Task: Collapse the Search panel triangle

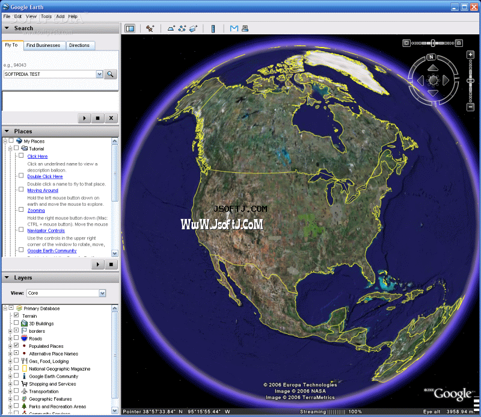Action: click(x=7, y=28)
